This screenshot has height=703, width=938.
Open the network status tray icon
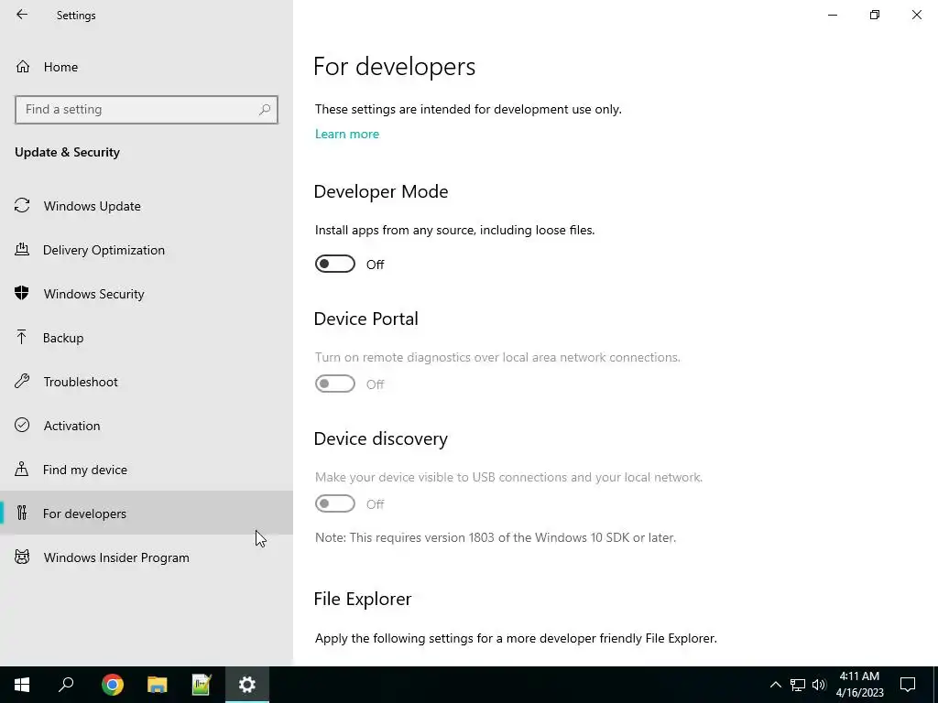(798, 685)
